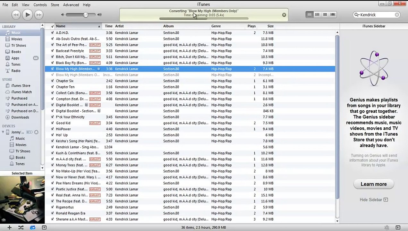The image size is (408, 231).
Task: Open iTunes Match
Action: (x=21, y=92)
